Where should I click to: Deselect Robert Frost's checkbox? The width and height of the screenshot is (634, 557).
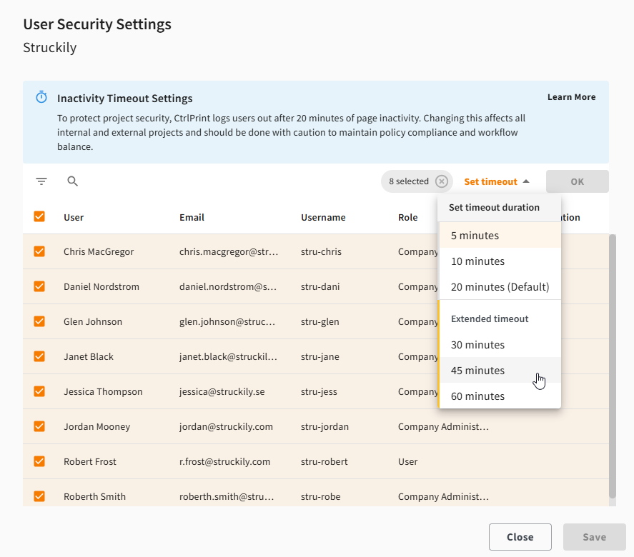click(x=39, y=461)
